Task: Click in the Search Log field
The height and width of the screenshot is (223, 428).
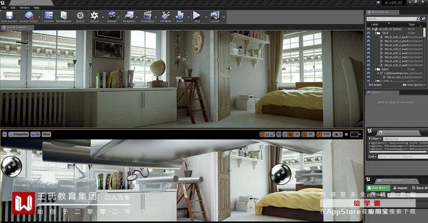Action: click(405, 139)
